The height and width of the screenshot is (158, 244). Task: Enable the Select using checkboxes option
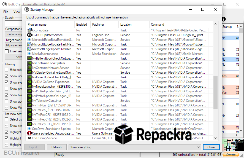pos(7,119)
